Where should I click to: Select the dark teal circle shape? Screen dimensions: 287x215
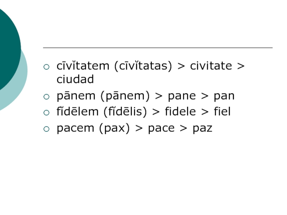point(5,47)
